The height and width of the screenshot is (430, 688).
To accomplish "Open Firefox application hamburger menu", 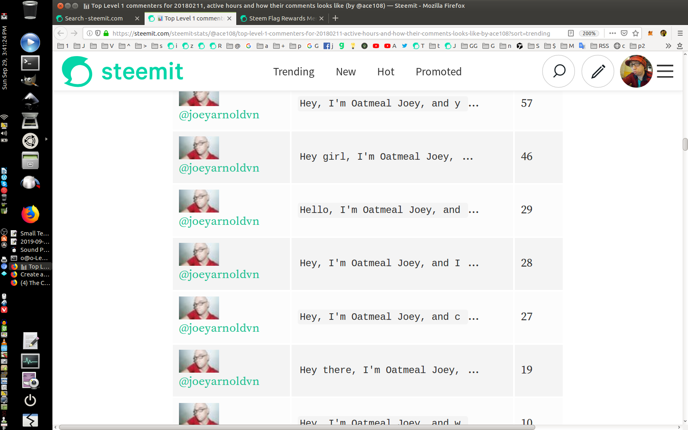I will 680,33.
